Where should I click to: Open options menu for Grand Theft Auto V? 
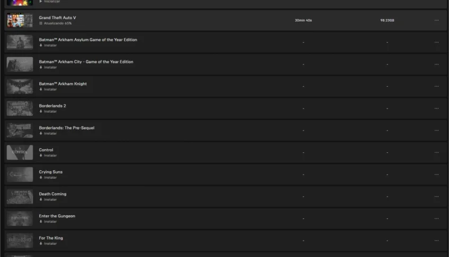pos(436,20)
